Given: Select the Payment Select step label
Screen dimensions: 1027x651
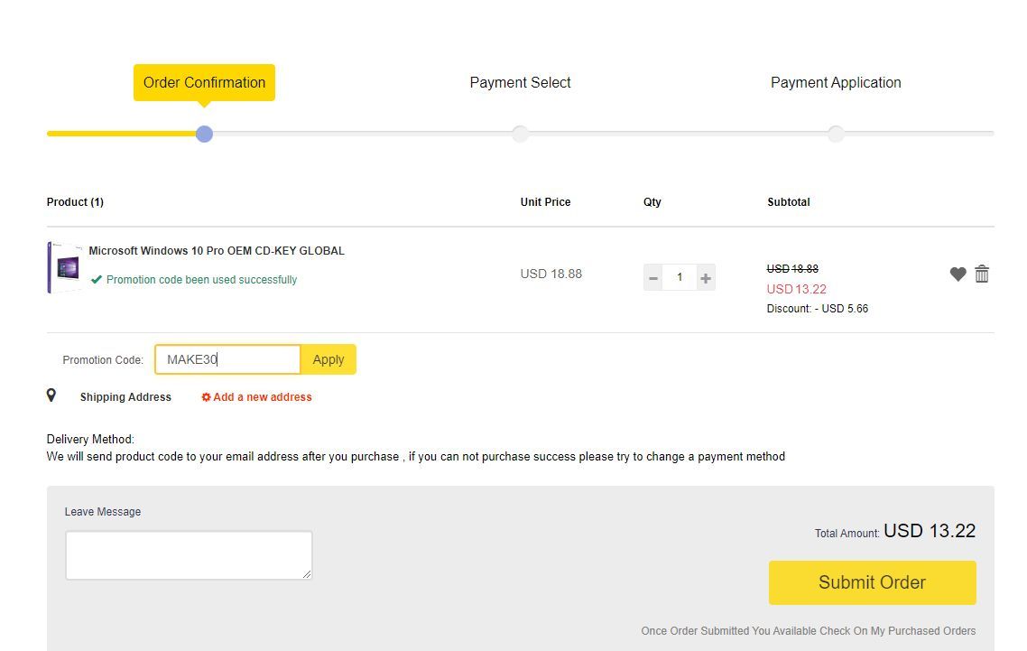Looking at the screenshot, I should click(x=520, y=82).
